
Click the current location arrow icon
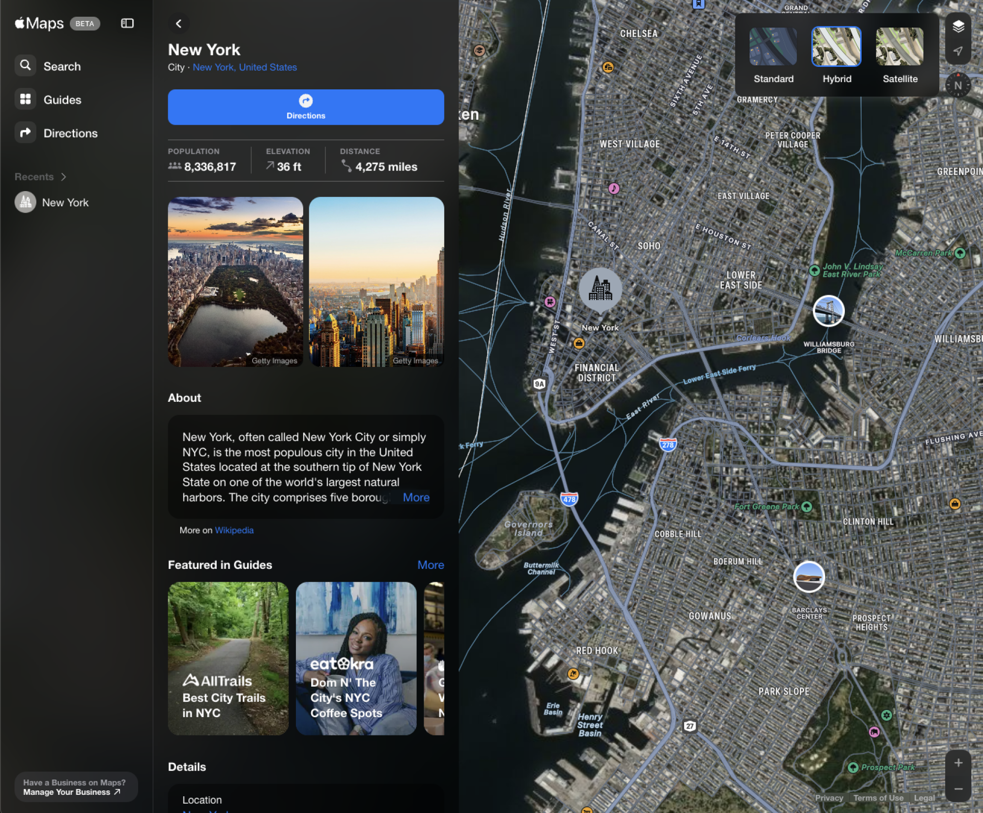958,51
